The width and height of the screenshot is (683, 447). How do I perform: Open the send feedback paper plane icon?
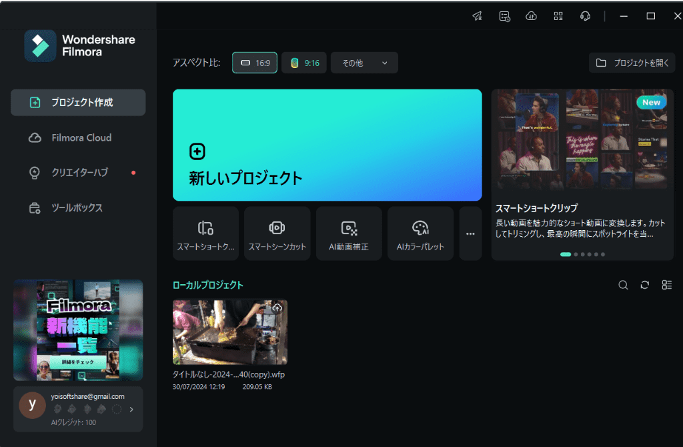(x=478, y=16)
